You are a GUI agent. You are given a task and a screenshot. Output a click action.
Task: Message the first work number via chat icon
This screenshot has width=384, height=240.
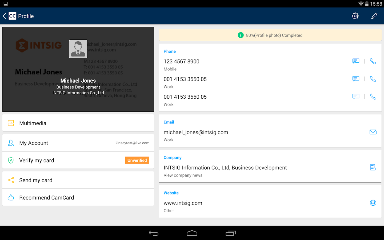[x=356, y=79]
